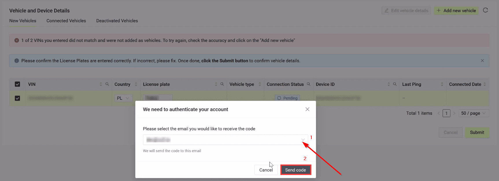Open the email selection dropdown
Screen dimensions: 499x181
point(225,140)
